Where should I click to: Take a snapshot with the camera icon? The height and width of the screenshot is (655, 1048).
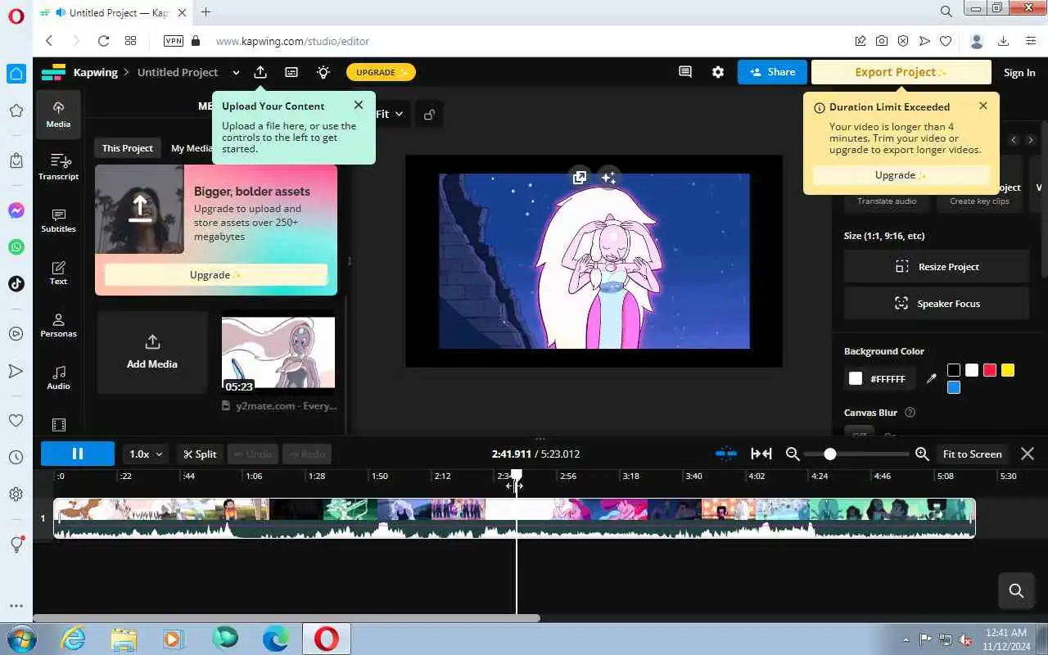coord(882,41)
